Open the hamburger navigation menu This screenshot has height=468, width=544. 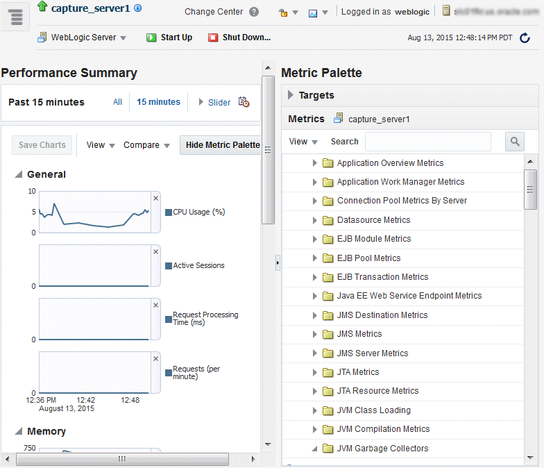[x=15, y=17]
